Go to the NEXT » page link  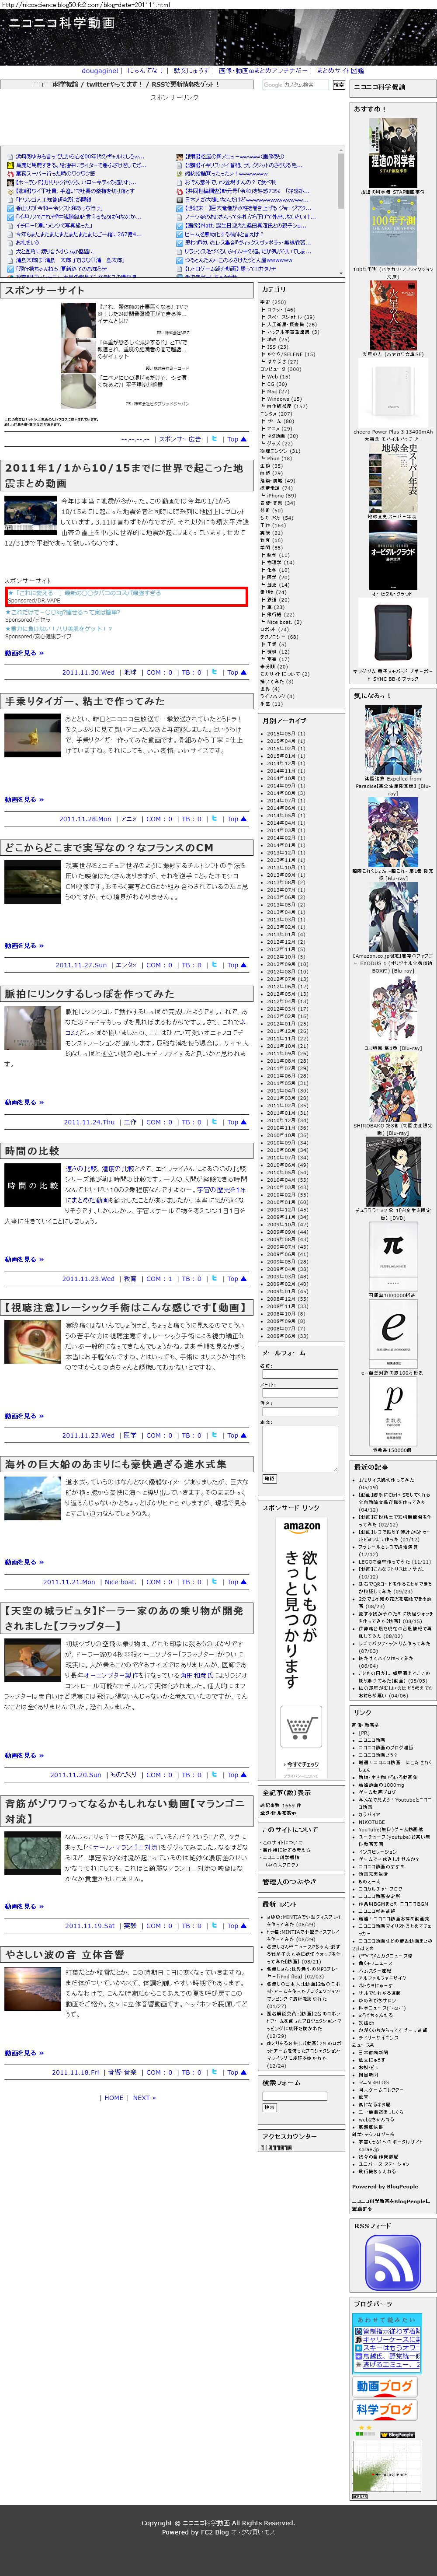point(144,2098)
